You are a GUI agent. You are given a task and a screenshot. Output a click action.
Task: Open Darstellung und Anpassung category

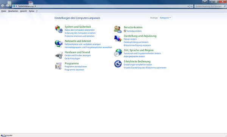140,36
